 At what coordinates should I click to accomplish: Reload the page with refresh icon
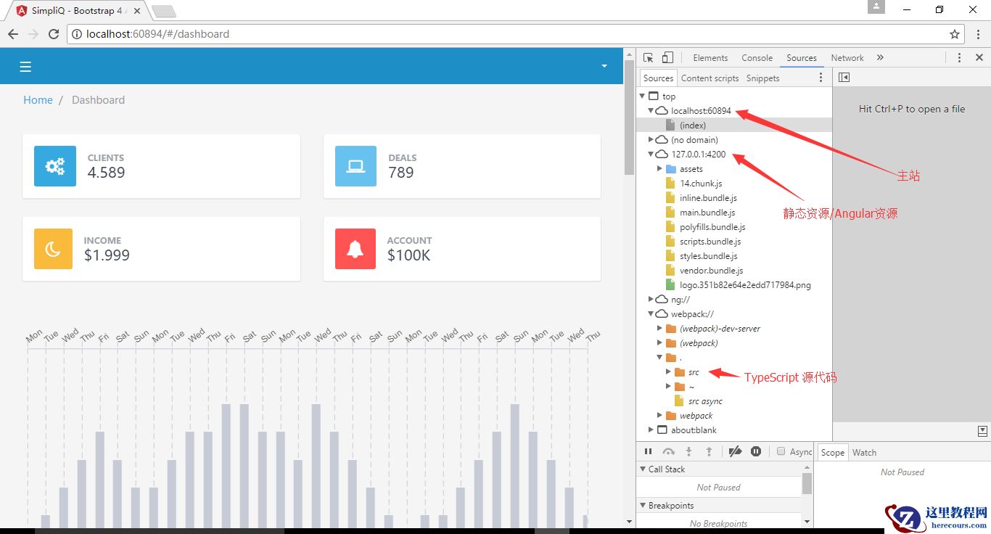[x=54, y=34]
